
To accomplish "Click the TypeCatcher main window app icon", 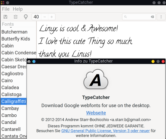I will point(2,2).
